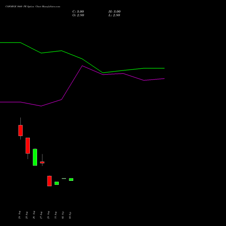The image size is (226, 226).
Task: Select the tall red candlestick for 25 Aug
Action: click(28, 146)
